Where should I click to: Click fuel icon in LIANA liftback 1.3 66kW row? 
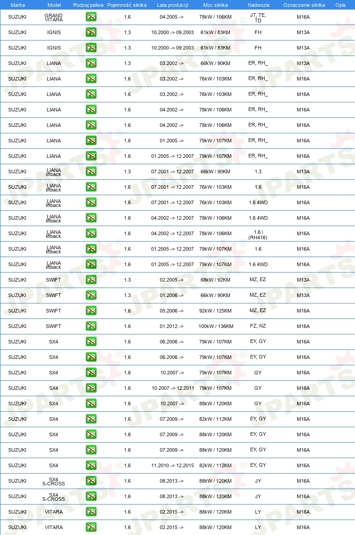click(x=91, y=171)
